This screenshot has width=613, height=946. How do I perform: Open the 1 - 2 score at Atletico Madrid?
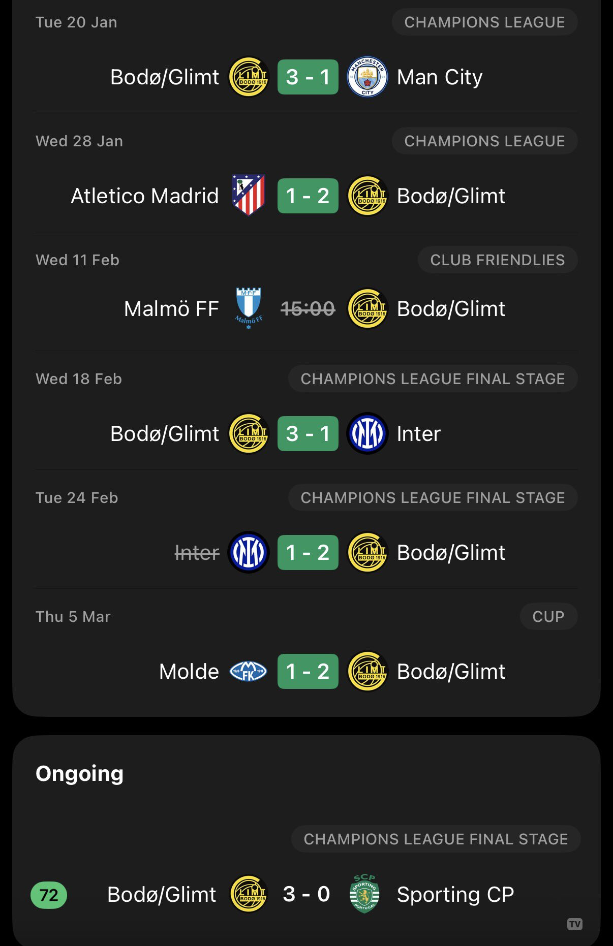tap(308, 196)
